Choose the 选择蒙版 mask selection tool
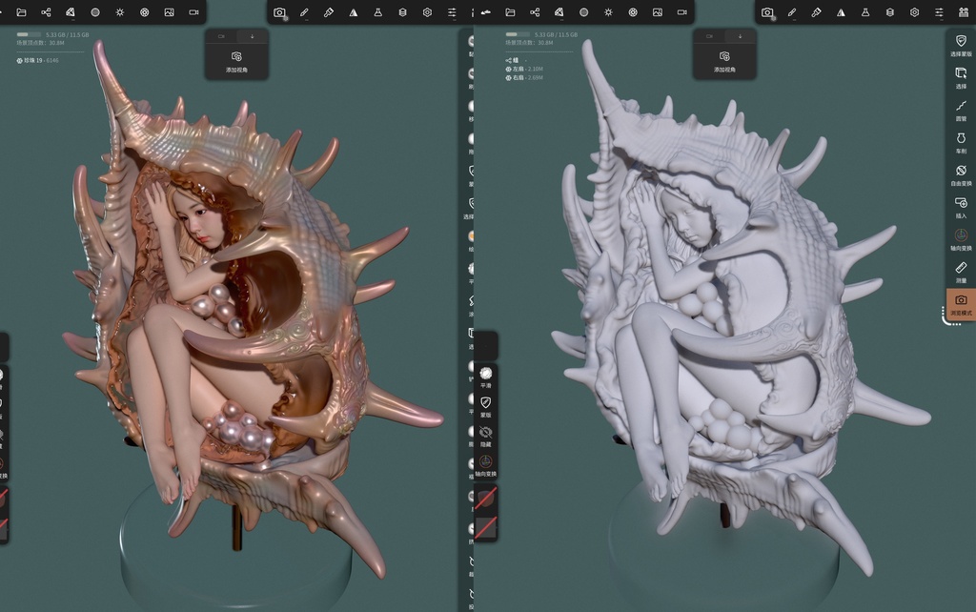This screenshot has width=976, height=612. 961,44
